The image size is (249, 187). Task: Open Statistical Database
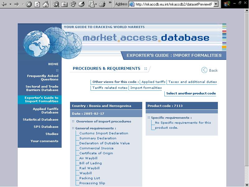coord(40,120)
